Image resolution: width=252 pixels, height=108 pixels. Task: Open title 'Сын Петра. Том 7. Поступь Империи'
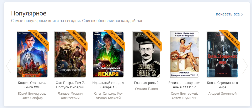70,85
